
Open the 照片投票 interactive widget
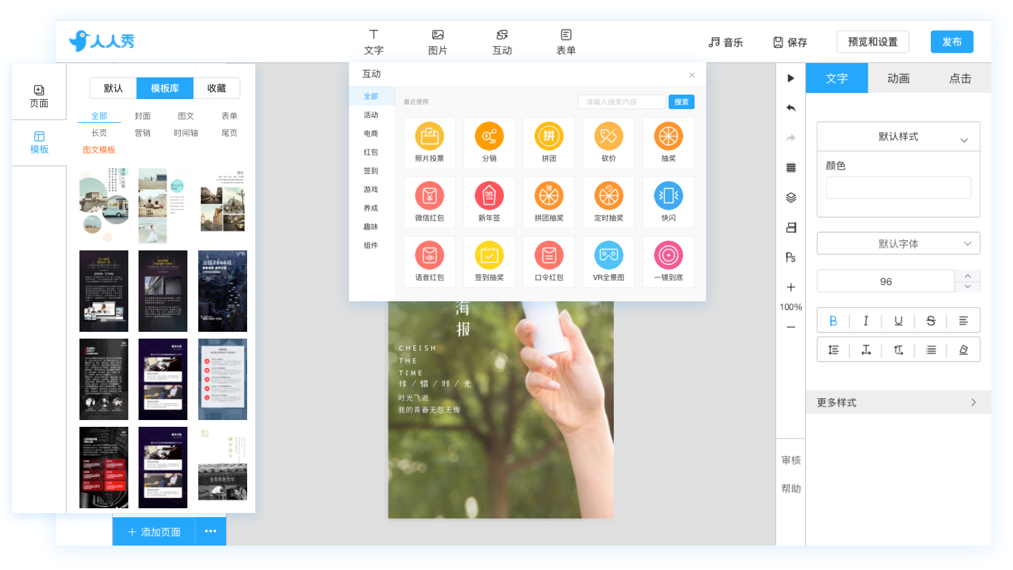pyautogui.click(x=429, y=142)
